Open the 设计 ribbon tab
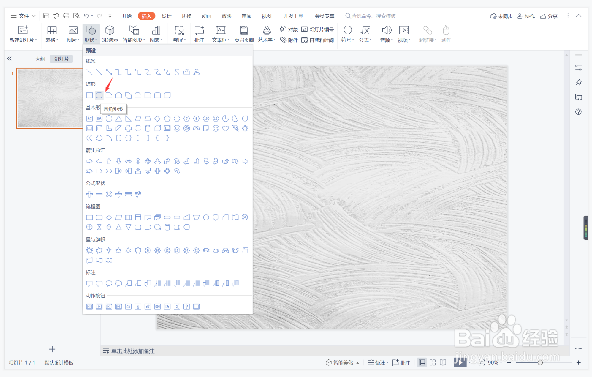592x377 pixels. pos(166,16)
